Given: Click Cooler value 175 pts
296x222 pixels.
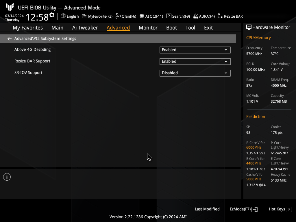Looking at the screenshot, I should 277,133.
